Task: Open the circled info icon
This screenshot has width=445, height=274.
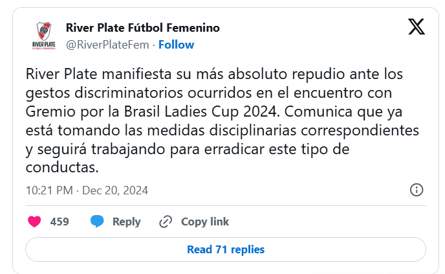Action: [417, 190]
